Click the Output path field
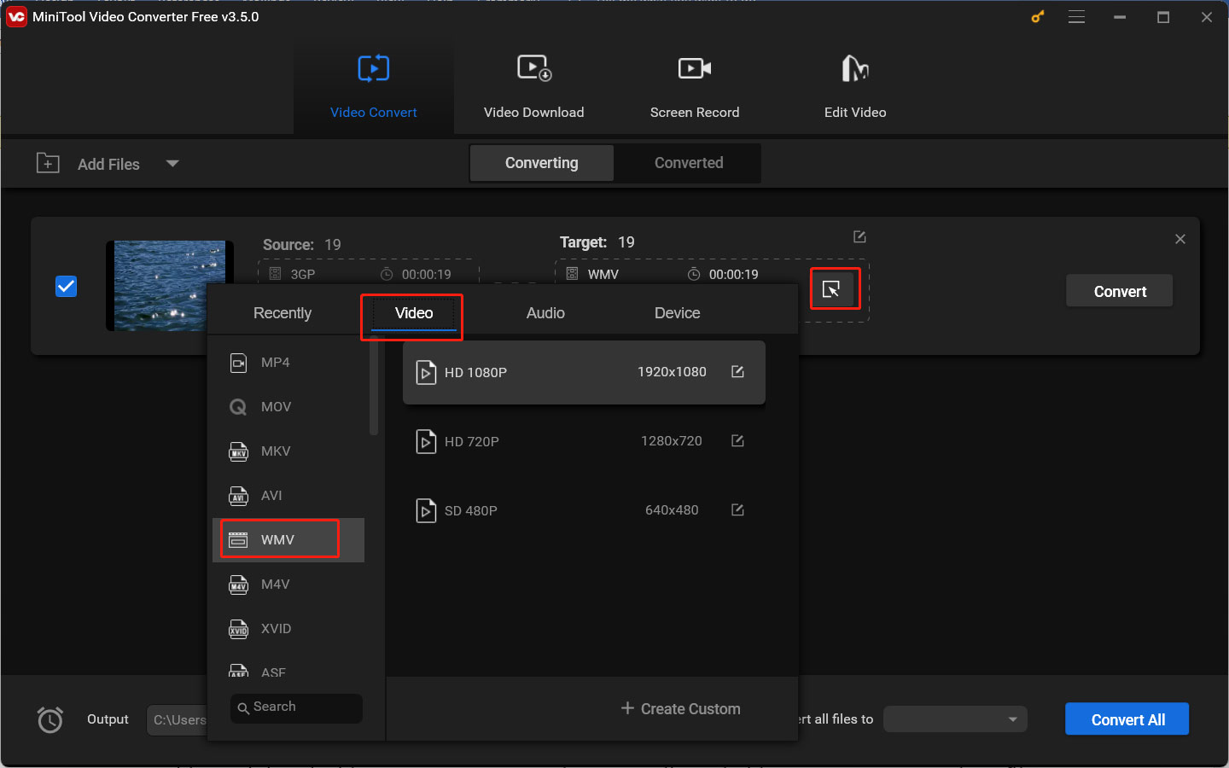1229x768 pixels. pos(177,720)
